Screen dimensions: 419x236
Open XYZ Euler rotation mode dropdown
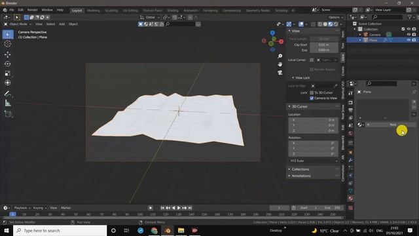coord(314,161)
